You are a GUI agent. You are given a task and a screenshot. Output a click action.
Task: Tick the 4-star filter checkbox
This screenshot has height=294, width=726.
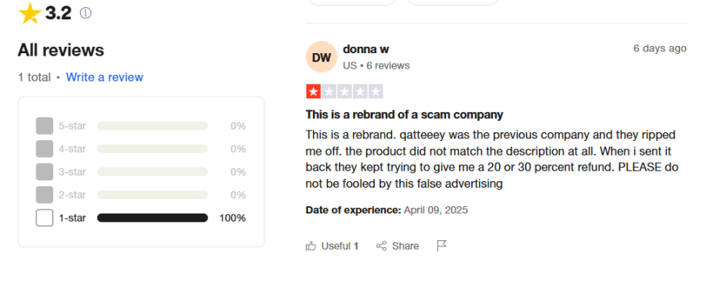tap(44, 149)
